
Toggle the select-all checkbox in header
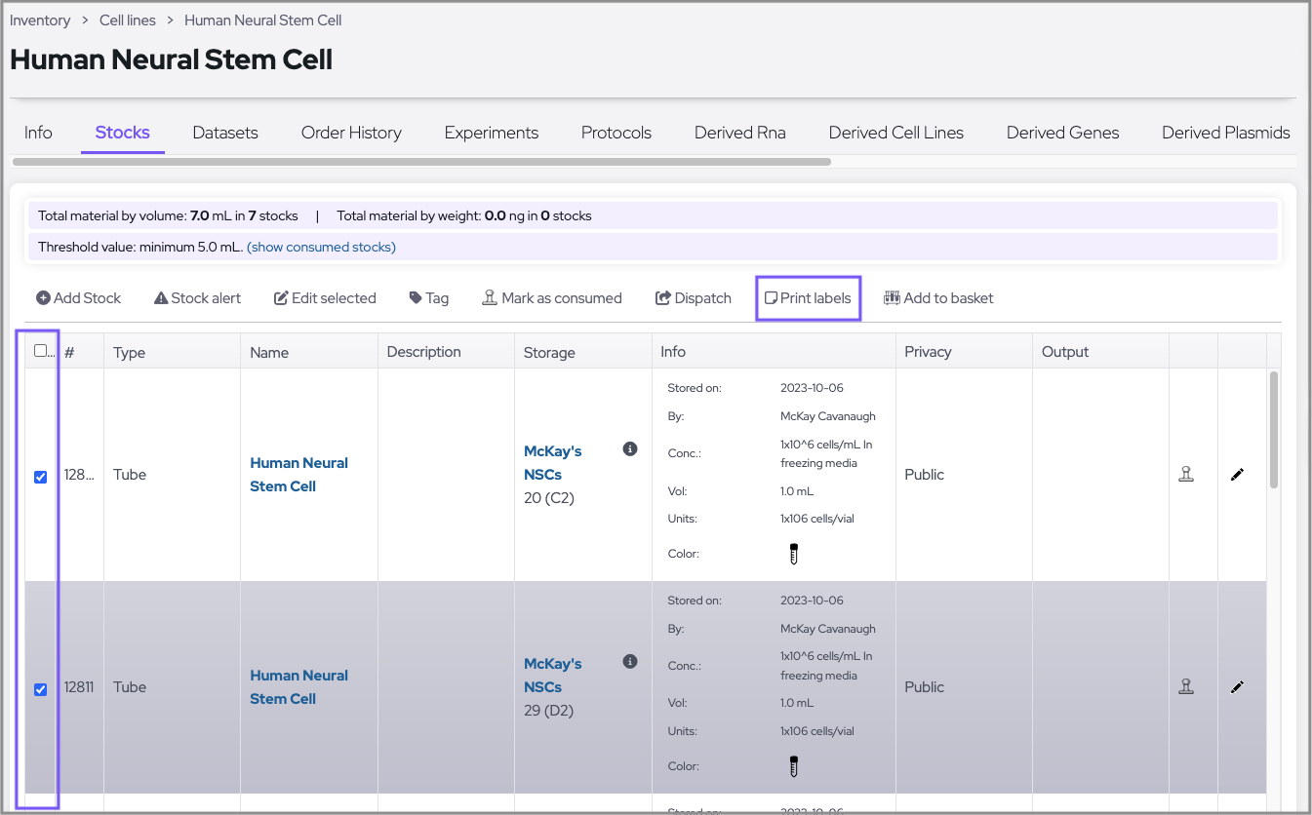pyautogui.click(x=41, y=351)
